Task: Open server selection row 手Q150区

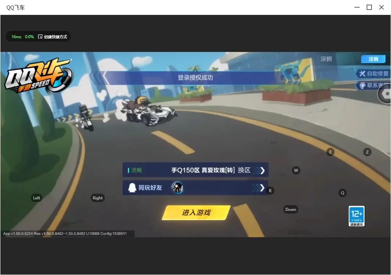Action: click(x=195, y=170)
